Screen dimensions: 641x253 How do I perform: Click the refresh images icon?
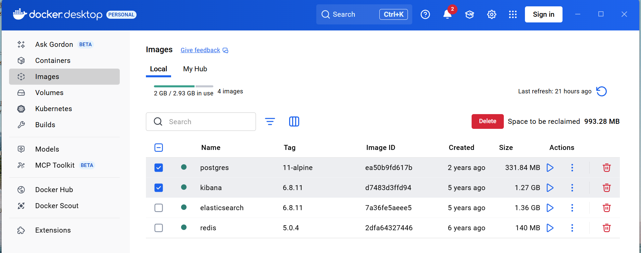[x=601, y=91]
